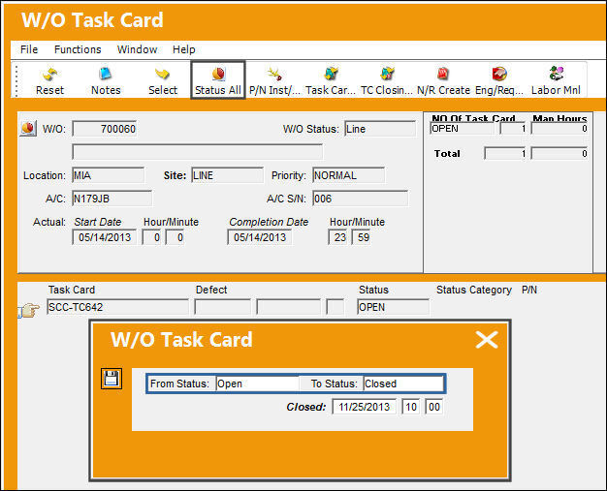Click the Completion hour field showing 23

[337, 237]
